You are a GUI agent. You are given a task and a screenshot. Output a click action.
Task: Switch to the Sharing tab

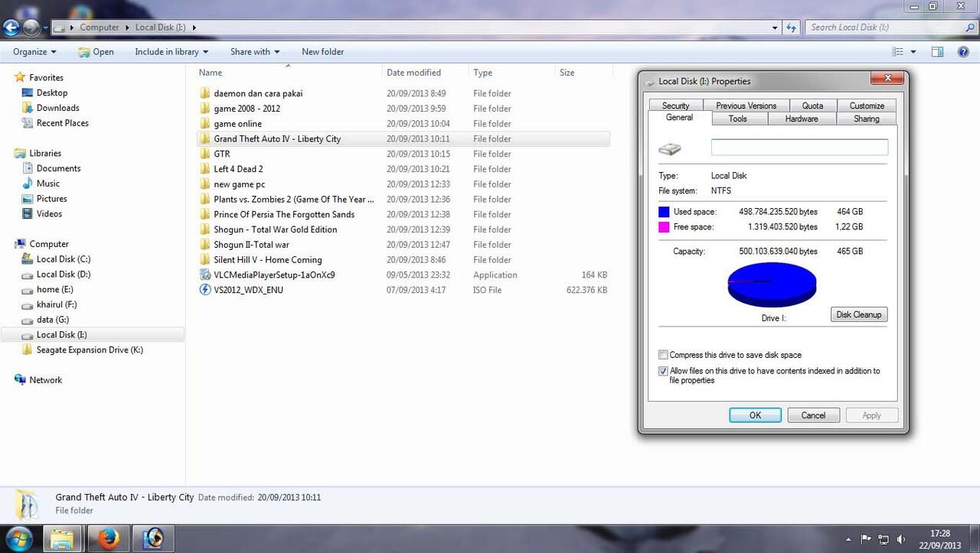pyautogui.click(x=867, y=119)
